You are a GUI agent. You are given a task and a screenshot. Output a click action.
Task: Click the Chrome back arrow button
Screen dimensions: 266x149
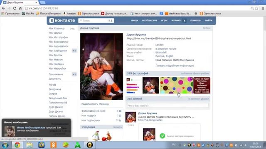pyautogui.click(x=3, y=8)
